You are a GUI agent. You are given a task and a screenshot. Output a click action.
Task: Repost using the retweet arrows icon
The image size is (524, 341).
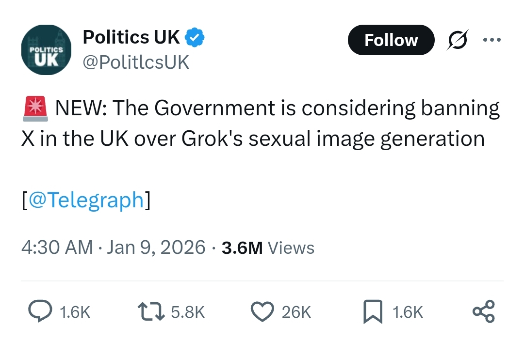pos(151,311)
